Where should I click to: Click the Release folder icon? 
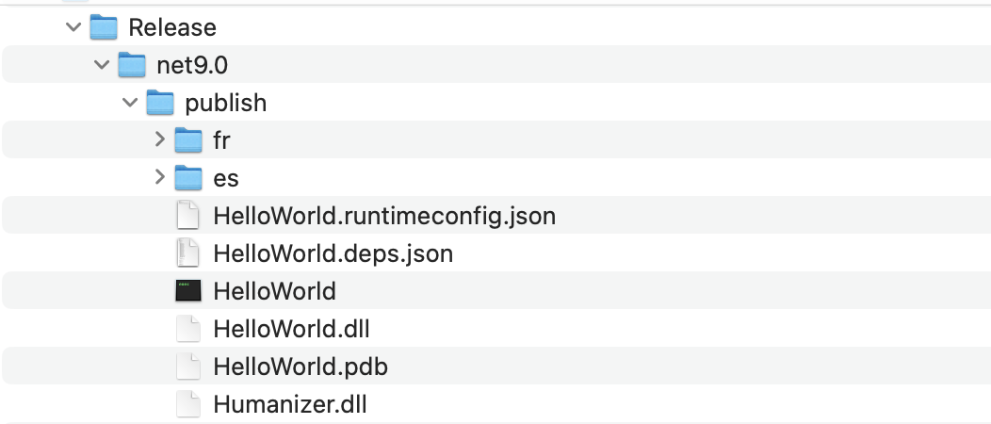click(x=104, y=28)
